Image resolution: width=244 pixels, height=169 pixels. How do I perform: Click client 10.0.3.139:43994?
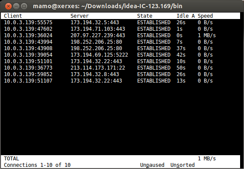click(28, 42)
